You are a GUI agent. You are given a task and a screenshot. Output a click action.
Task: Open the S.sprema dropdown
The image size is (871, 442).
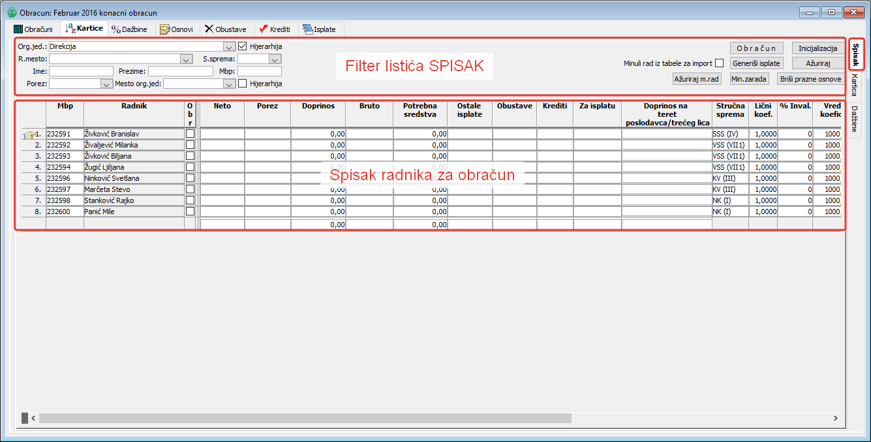point(275,59)
